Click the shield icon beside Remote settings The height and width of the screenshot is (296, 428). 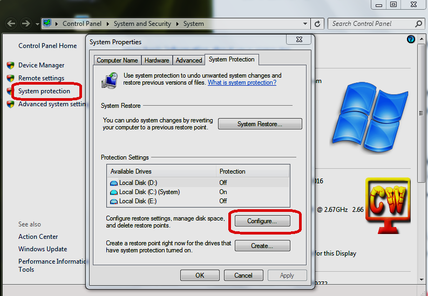[x=10, y=78]
